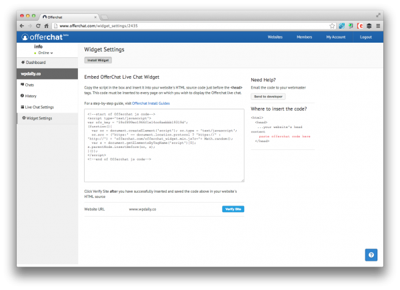Viewport: 400px width, 290px height.
Task: Click the browser forward arrow
Action: pyautogui.click(x=30, y=26)
